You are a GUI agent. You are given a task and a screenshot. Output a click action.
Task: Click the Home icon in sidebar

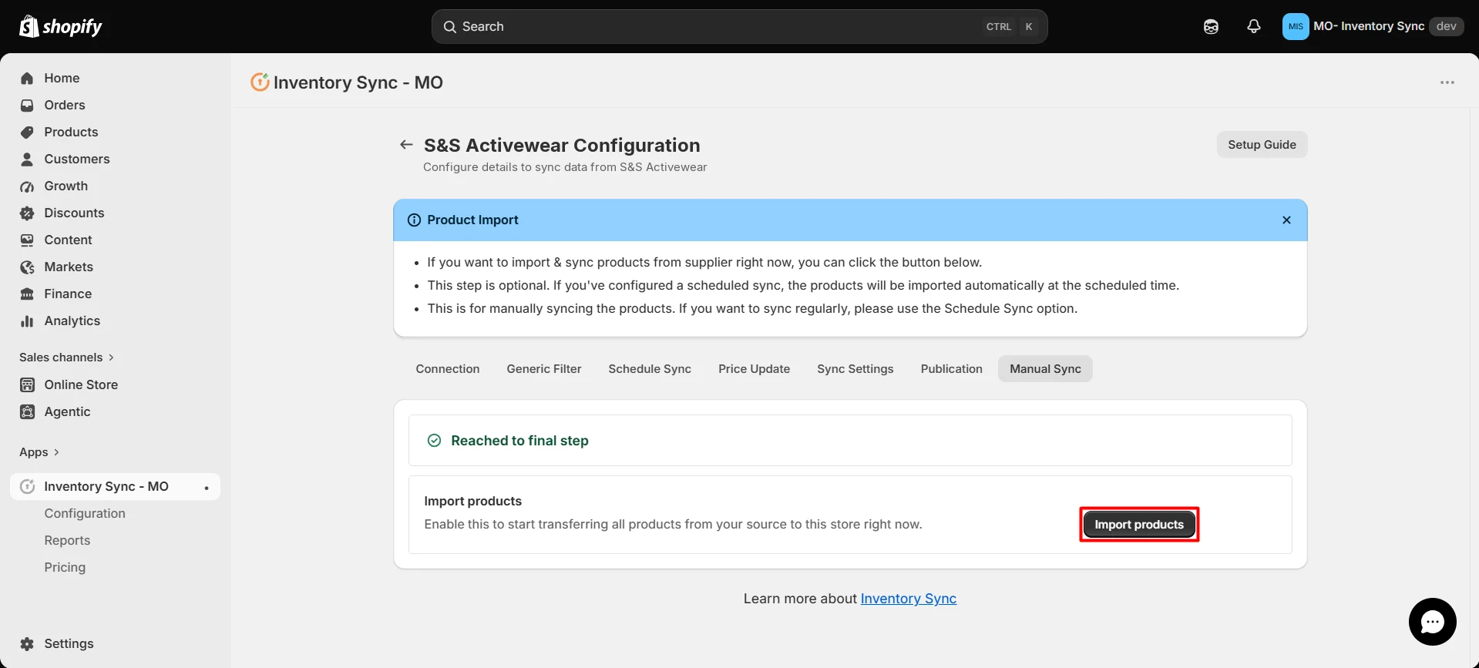coord(27,79)
